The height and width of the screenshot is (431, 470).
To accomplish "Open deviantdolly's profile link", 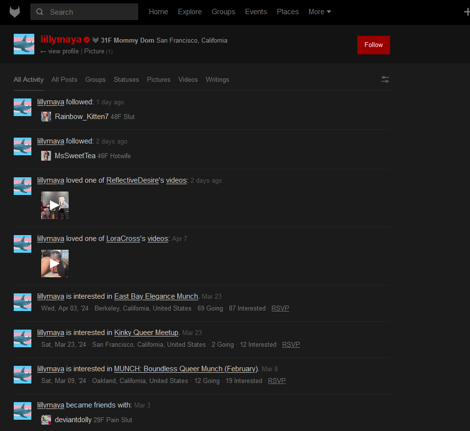I will tap(73, 420).
